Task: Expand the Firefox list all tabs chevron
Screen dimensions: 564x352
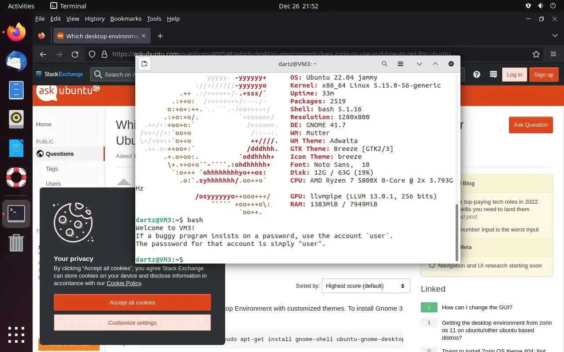Action: [555, 36]
